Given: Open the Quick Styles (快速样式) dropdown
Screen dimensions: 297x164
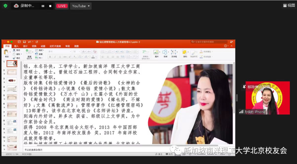Looking at the screenshot, I should point(193,52).
